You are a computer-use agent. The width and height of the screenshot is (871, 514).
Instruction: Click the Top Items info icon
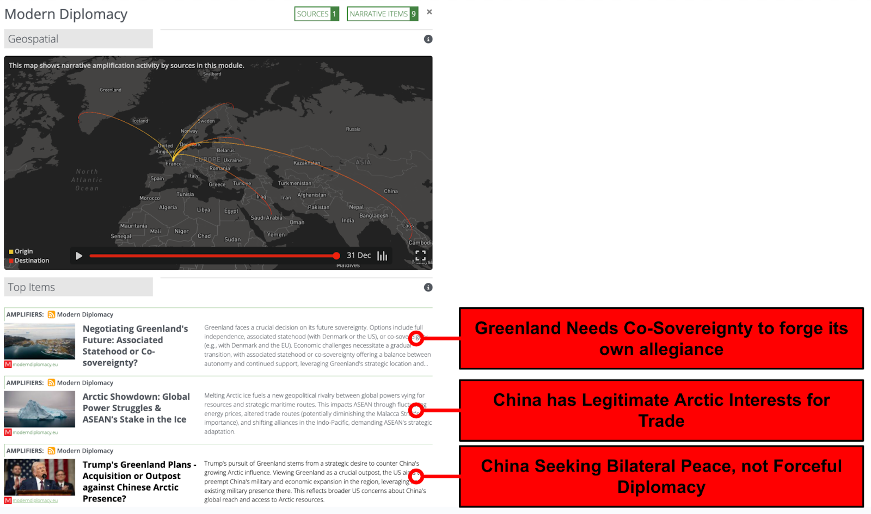pos(428,287)
